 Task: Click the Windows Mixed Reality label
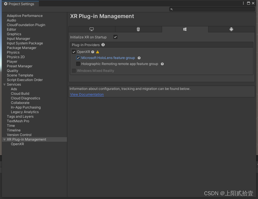pos(95,71)
